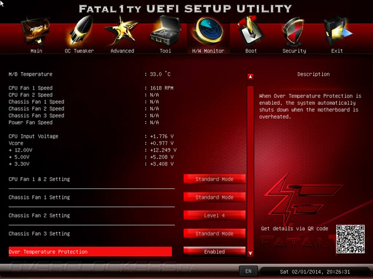The width and height of the screenshot is (373, 279).
Task: Click the H/W Monitor radar icon
Action: tap(208, 31)
